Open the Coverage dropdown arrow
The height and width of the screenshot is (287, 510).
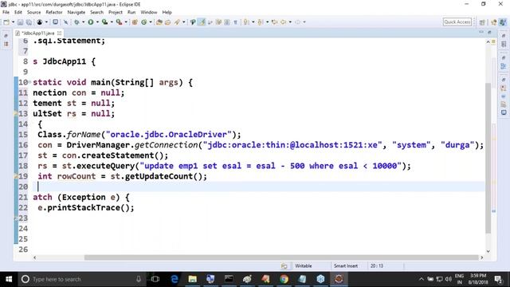point(112,22)
